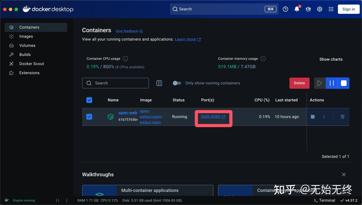362x205 pixels.
Task: Open Docker Desktop settings gear
Action: click(x=320, y=9)
